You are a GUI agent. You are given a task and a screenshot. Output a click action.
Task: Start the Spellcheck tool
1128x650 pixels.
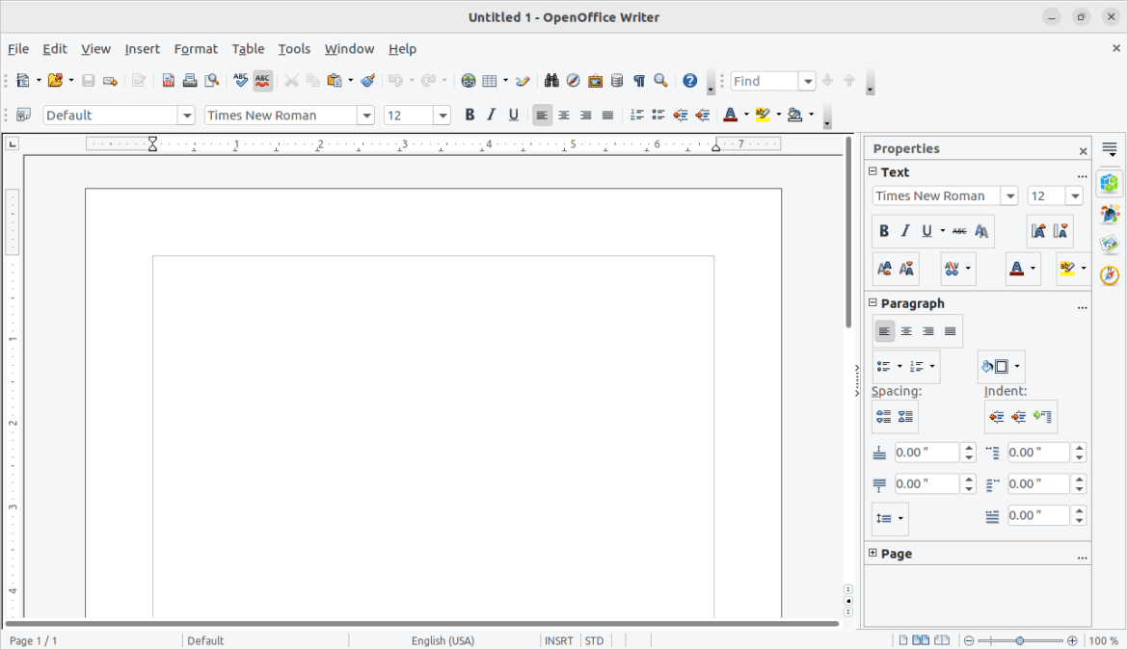pos(240,81)
